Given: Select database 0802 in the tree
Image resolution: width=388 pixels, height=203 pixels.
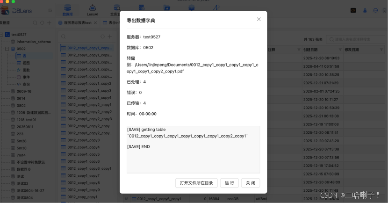Looking at the screenshot, I should click(x=21, y=105).
